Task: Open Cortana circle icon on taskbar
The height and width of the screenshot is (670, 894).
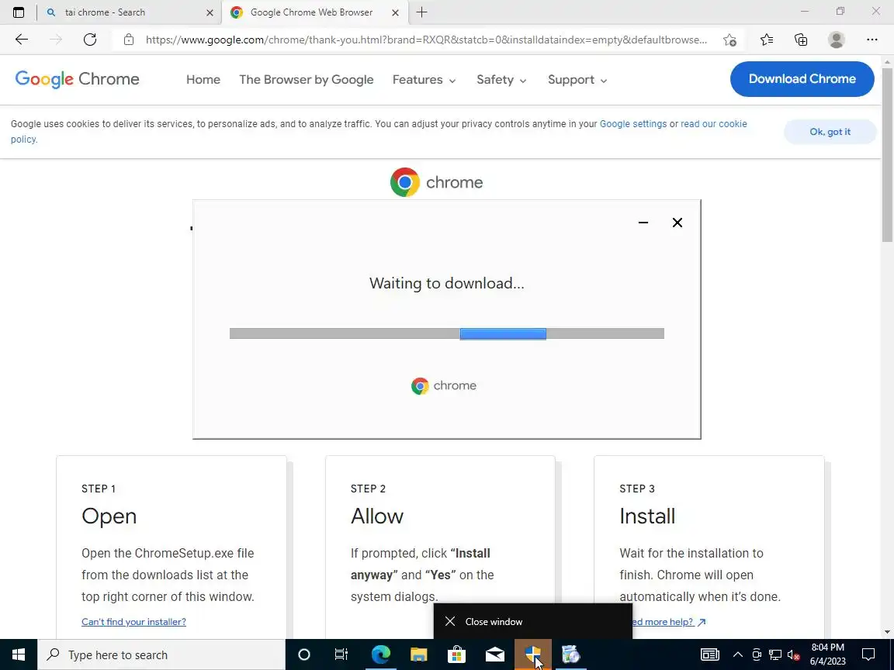Action: pos(304,654)
